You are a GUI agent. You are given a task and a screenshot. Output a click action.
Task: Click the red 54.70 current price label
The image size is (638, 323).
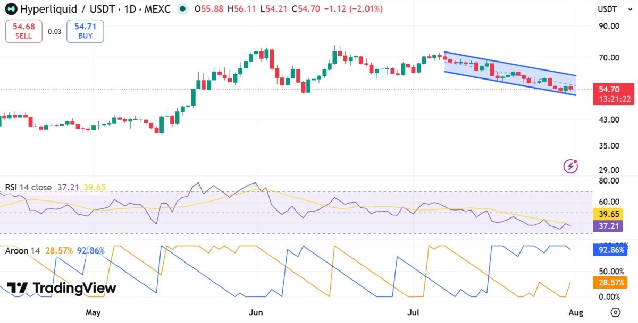614,93
